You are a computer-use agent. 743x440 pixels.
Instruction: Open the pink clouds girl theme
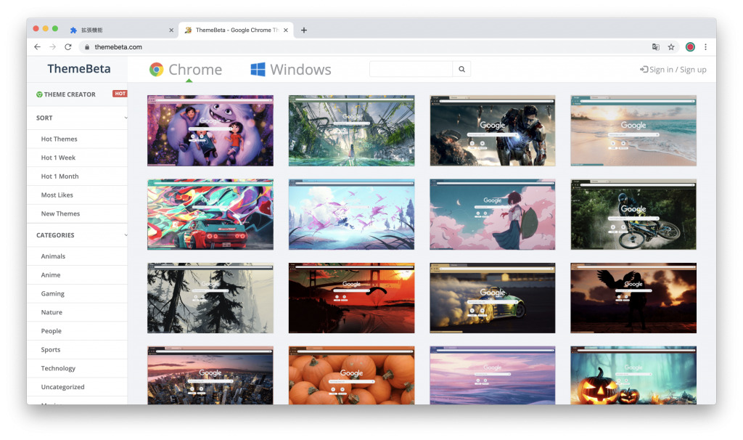pyautogui.click(x=493, y=214)
